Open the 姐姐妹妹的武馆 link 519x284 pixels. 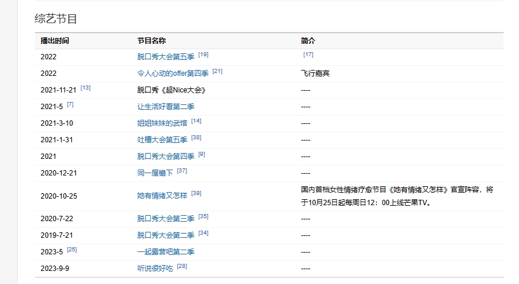click(162, 123)
